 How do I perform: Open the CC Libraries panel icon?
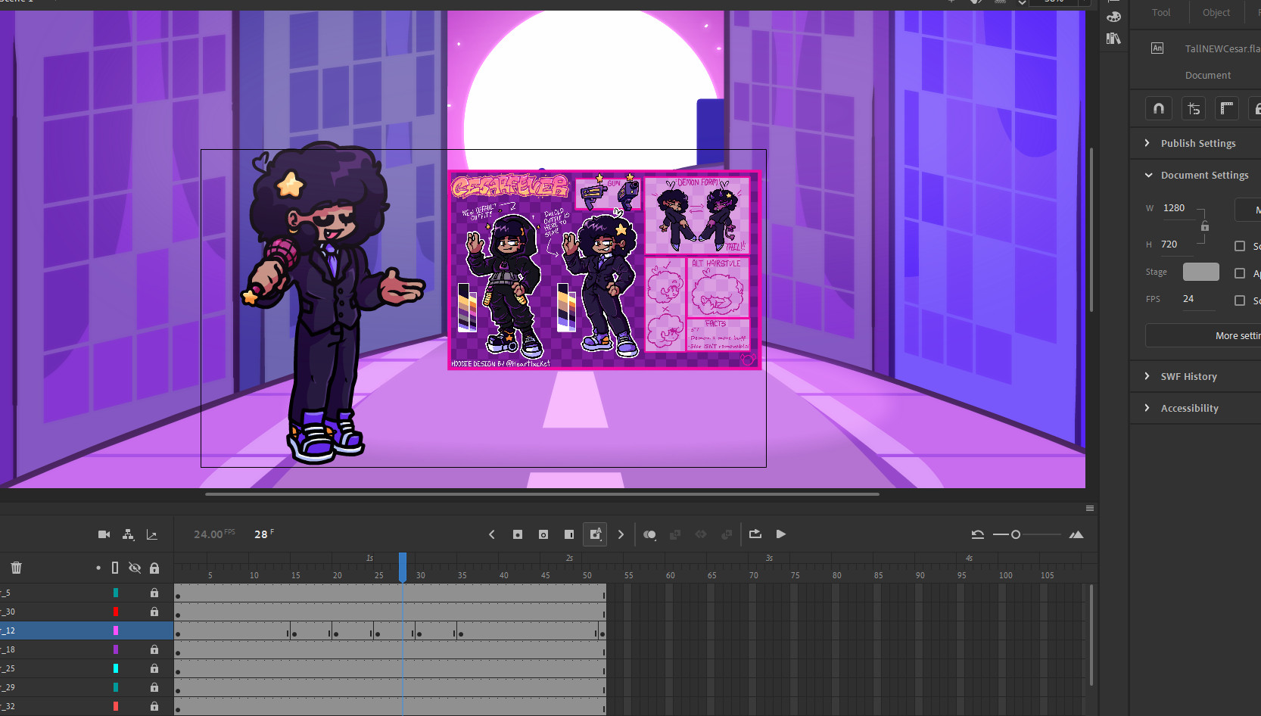pyautogui.click(x=1113, y=39)
